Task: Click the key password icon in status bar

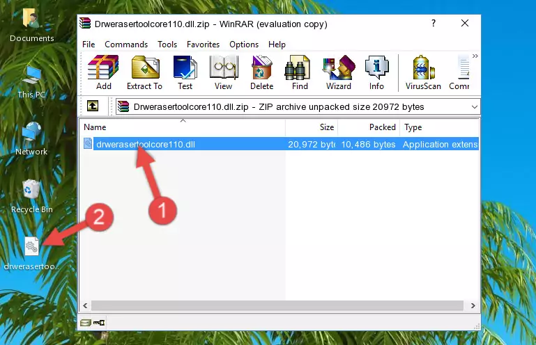Action: click(99, 323)
